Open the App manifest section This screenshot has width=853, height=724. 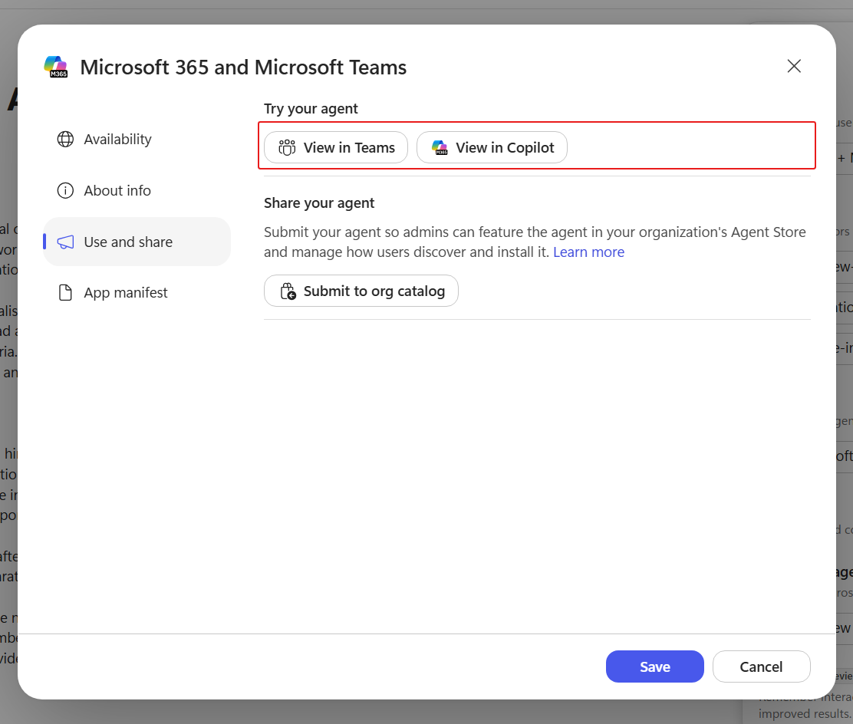point(137,293)
